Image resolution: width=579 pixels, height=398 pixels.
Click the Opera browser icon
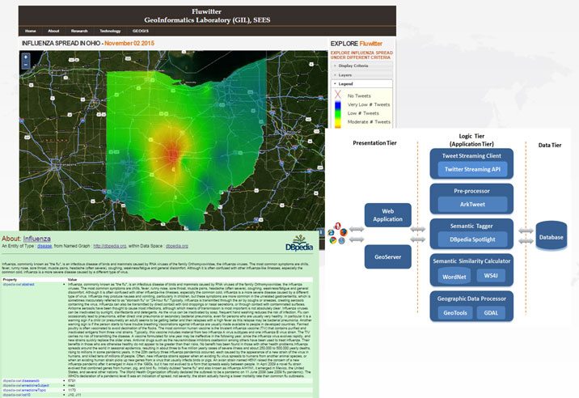click(x=336, y=226)
